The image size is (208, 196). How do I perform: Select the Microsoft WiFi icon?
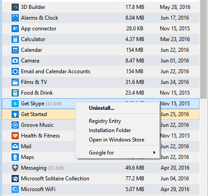click(x=15, y=189)
